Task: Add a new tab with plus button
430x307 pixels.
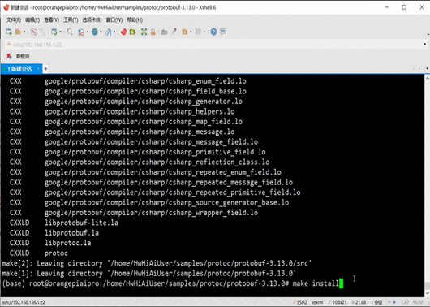Action: tap(45, 69)
